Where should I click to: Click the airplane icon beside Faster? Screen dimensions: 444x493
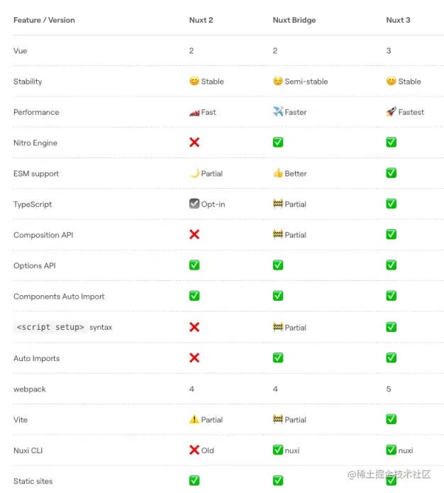278,112
